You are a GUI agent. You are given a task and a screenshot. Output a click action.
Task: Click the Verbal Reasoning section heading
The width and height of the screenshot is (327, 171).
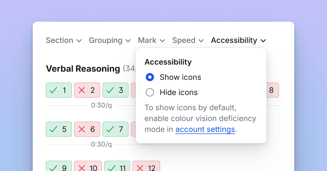(x=83, y=69)
